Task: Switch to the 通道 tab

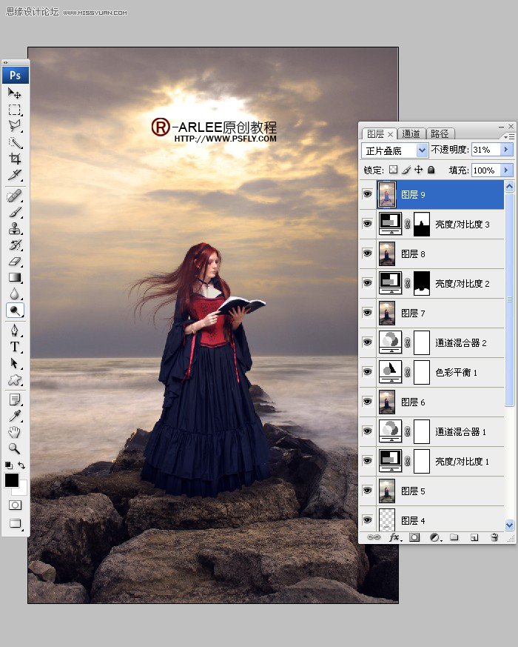Action: click(411, 133)
